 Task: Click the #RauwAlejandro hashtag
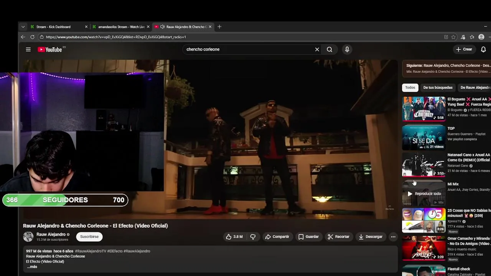[x=137, y=251]
